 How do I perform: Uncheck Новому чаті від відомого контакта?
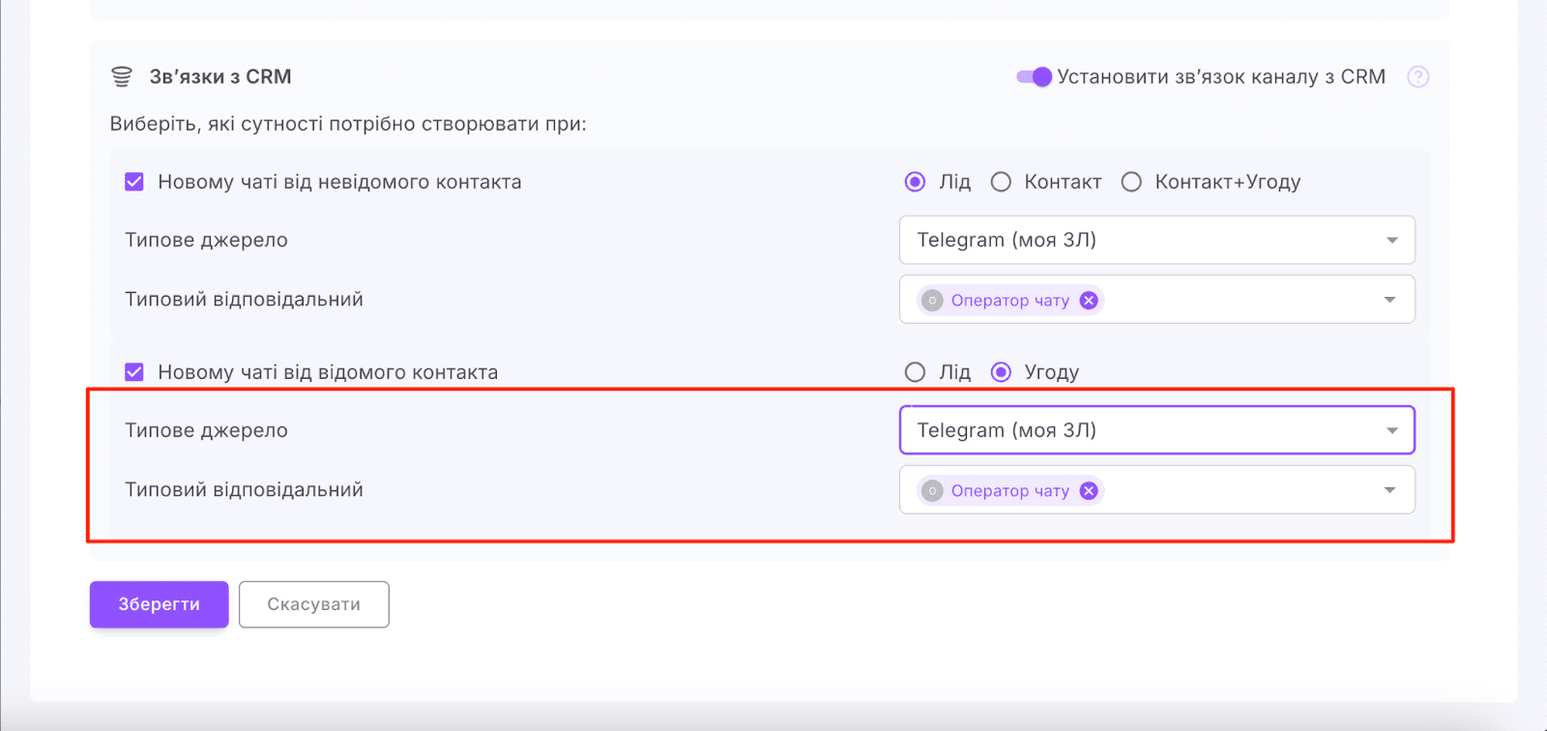tap(134, 372)
